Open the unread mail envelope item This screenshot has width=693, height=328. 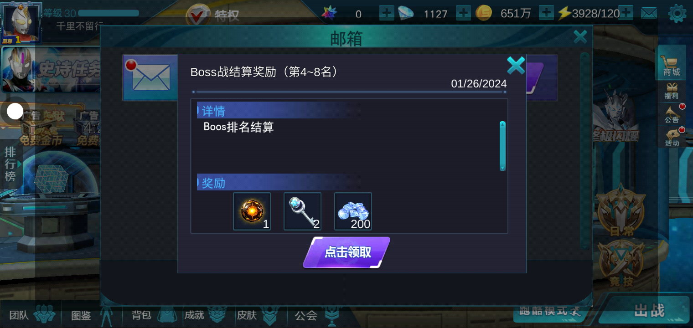(150, 77)
